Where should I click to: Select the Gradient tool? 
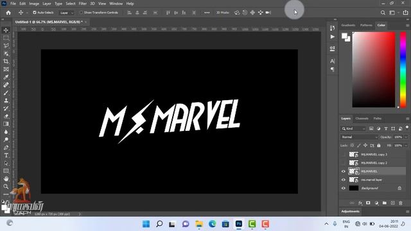click(6, 124)
